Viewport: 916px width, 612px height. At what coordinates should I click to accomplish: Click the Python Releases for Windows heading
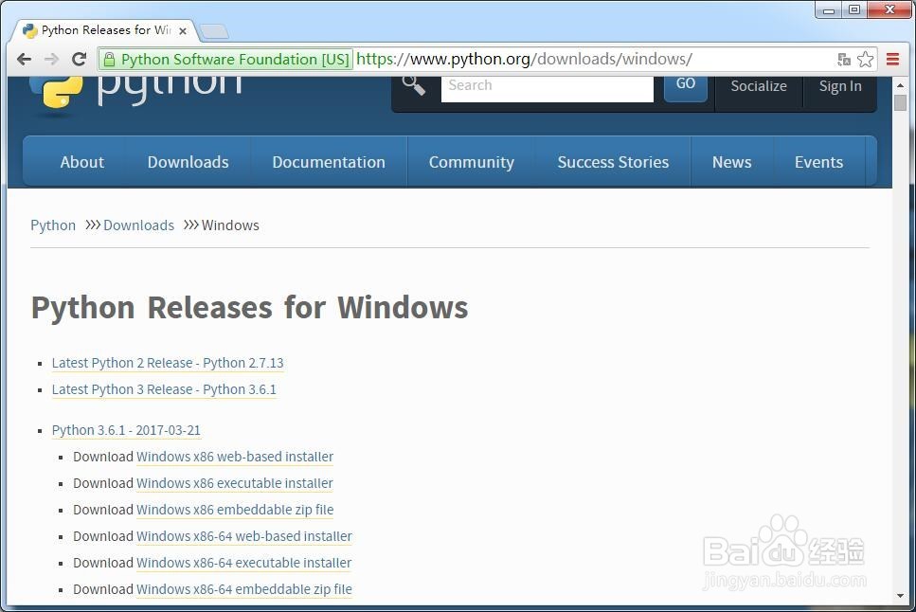(249, 308)
